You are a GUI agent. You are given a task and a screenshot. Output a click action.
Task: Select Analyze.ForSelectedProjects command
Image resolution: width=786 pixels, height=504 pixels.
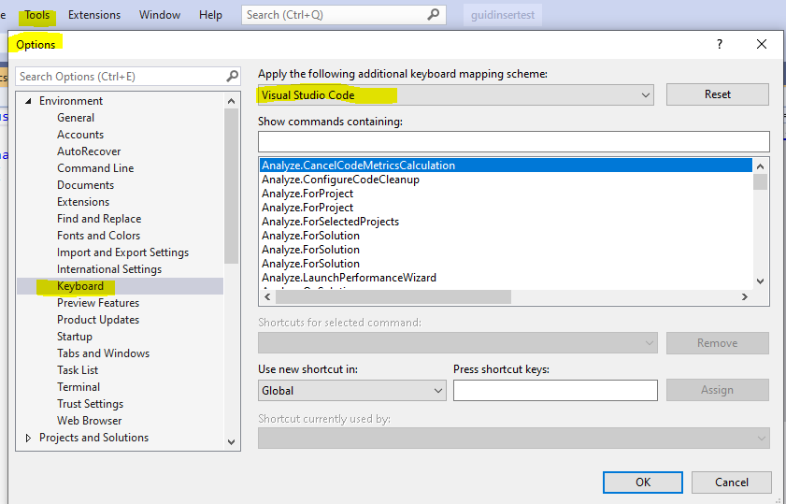[x=506, y=222]
